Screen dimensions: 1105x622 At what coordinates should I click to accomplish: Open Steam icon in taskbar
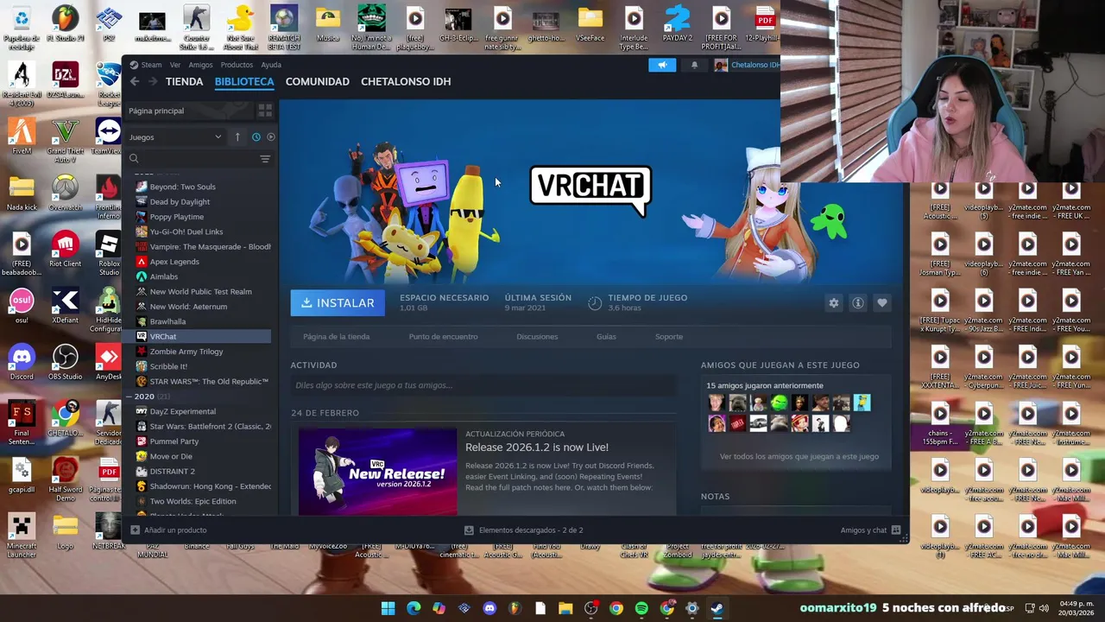tap(717, 608)
